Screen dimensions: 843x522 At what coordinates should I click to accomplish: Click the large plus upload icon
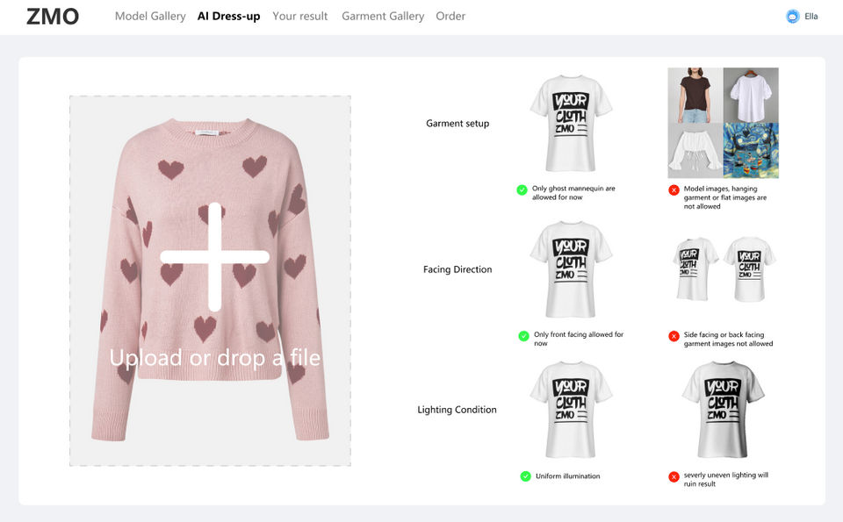[x=214, y=257]
